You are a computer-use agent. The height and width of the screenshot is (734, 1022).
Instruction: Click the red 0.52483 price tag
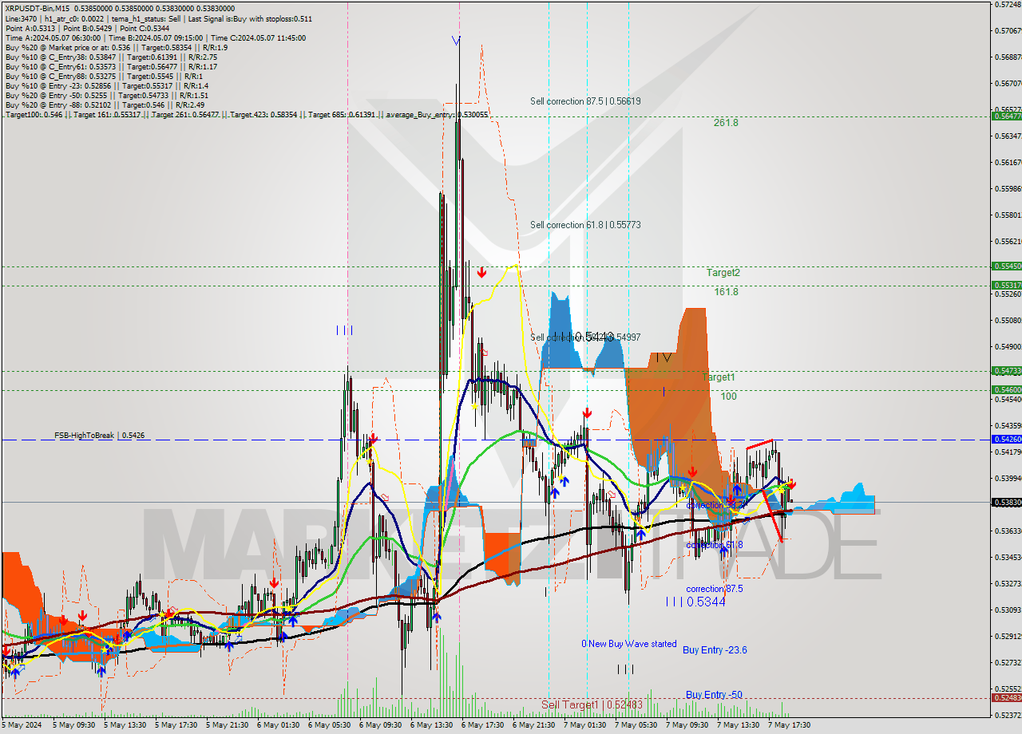[x=1006, y=698]
